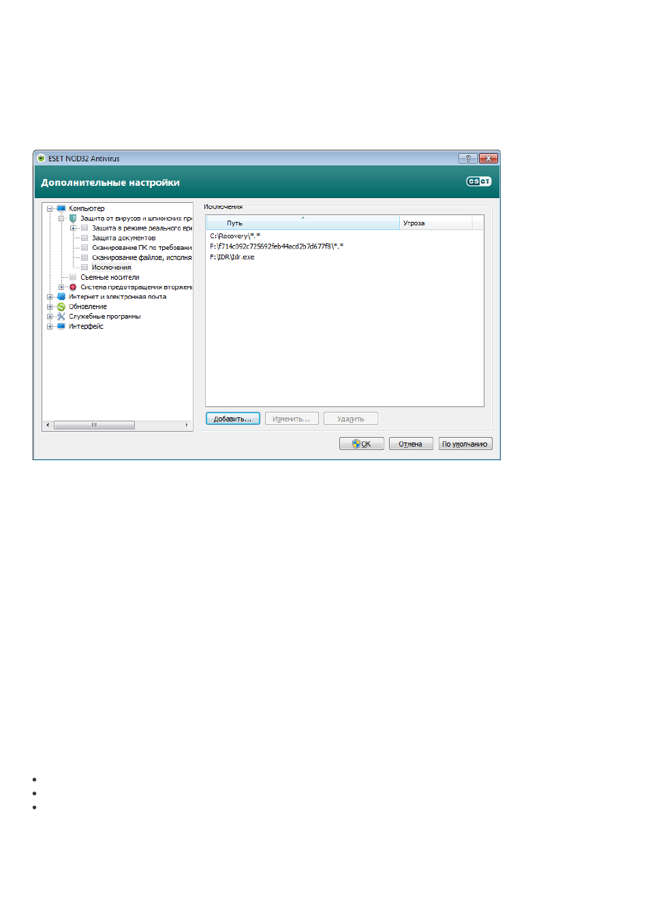The height and width of the screenshot is (919, 650).
Task: Click the ESET NOD32 title bar app icon
Action: (x=41, y=158)
